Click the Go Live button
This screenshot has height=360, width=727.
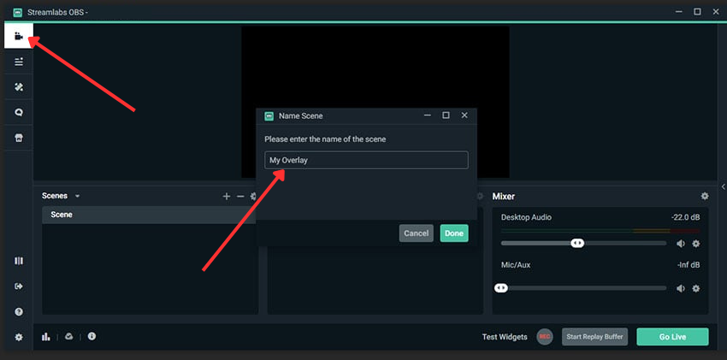pos(672,337)
